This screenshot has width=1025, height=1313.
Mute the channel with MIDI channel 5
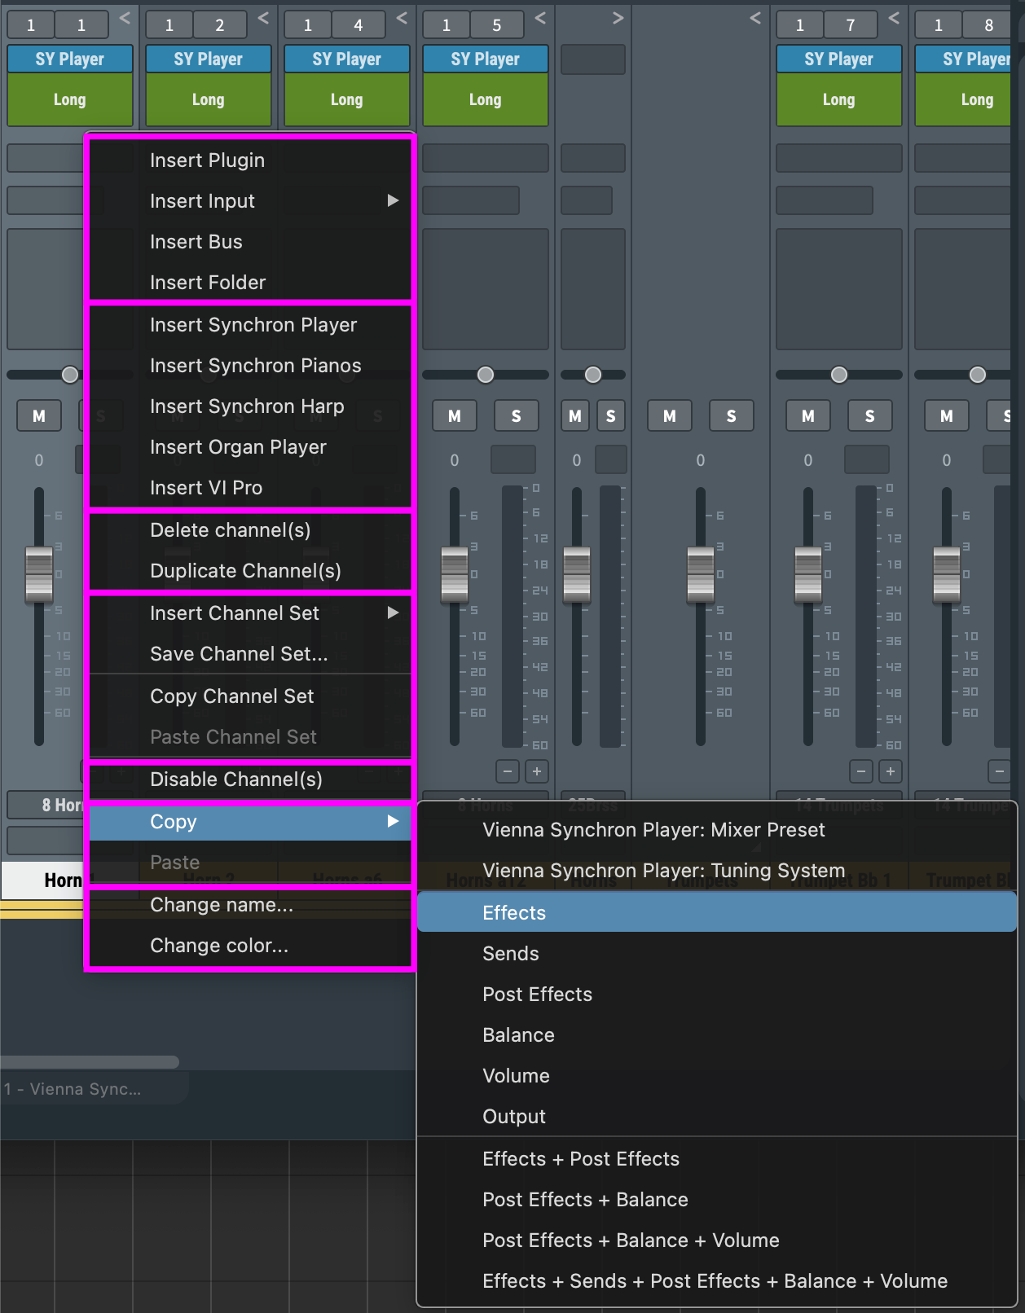coord(455,416)
